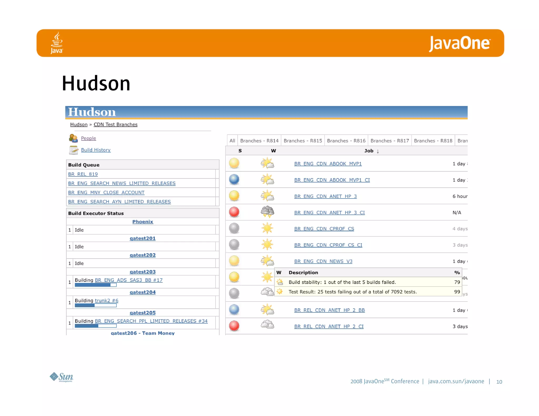Click progress bar for trunk2 #6 build
Viewport: 539px width, 416px height.
coord(96,306)
